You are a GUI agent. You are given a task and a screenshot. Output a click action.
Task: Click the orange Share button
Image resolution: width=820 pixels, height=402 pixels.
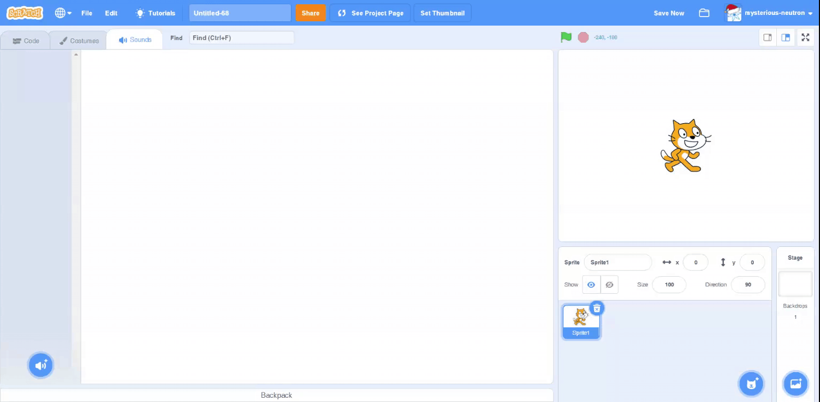310,13
